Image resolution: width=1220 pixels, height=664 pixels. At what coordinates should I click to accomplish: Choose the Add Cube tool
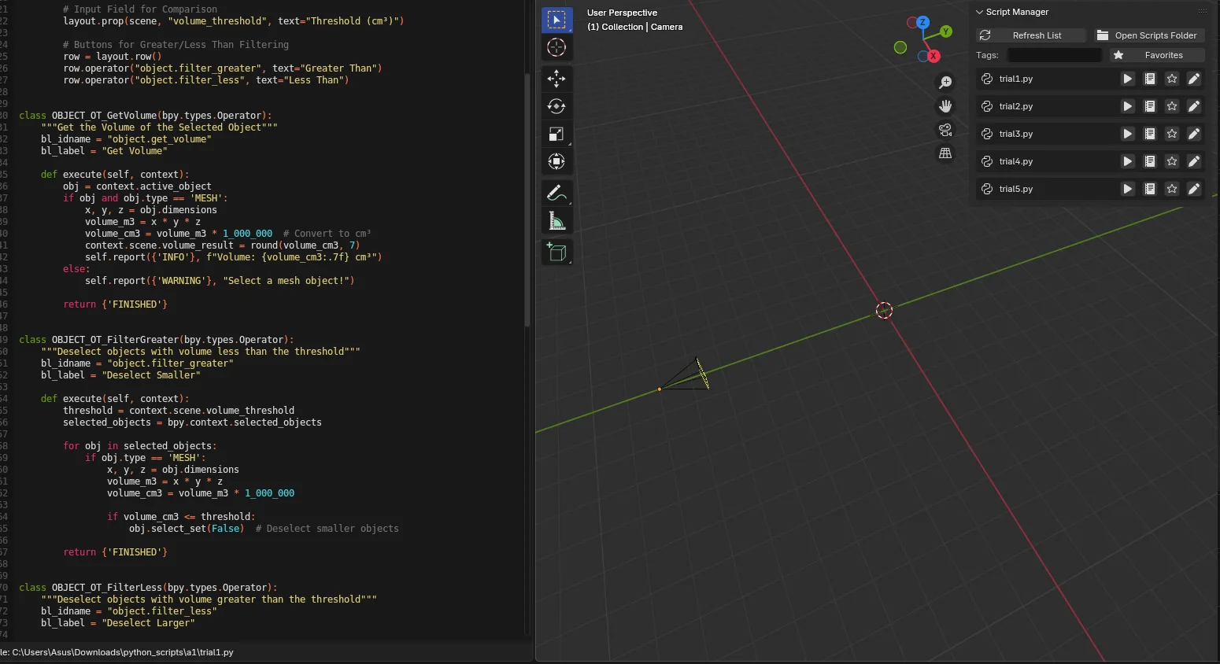pyautogui.click(x=556, y=252)
